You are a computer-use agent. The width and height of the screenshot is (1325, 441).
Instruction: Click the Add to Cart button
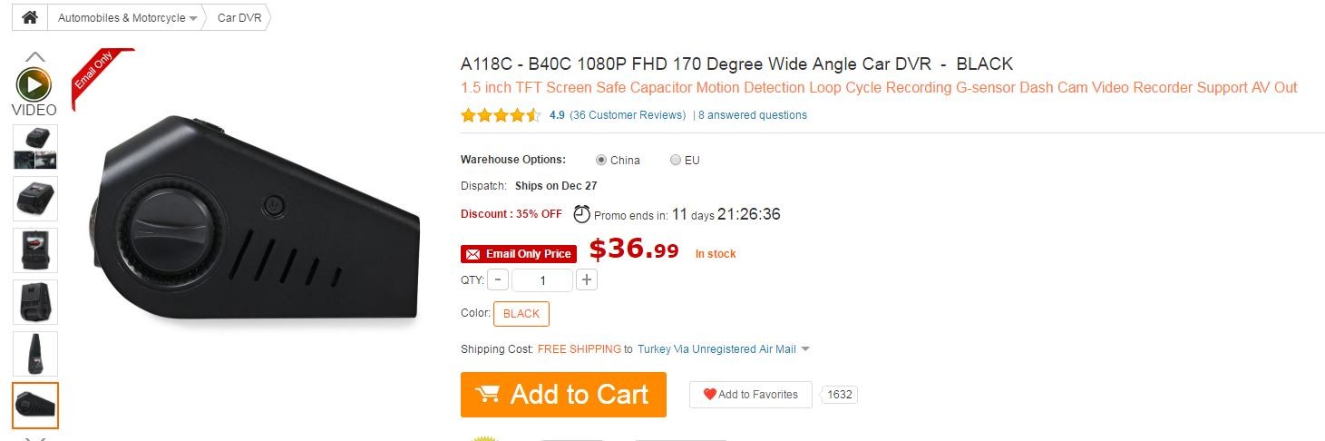(x=563, y=395)
